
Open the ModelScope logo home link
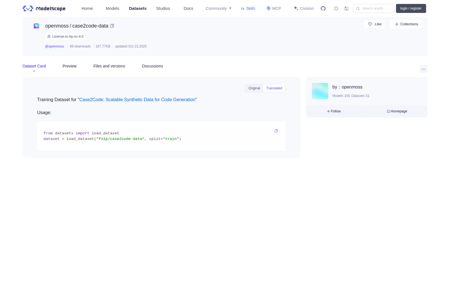[x=44, y=8]
